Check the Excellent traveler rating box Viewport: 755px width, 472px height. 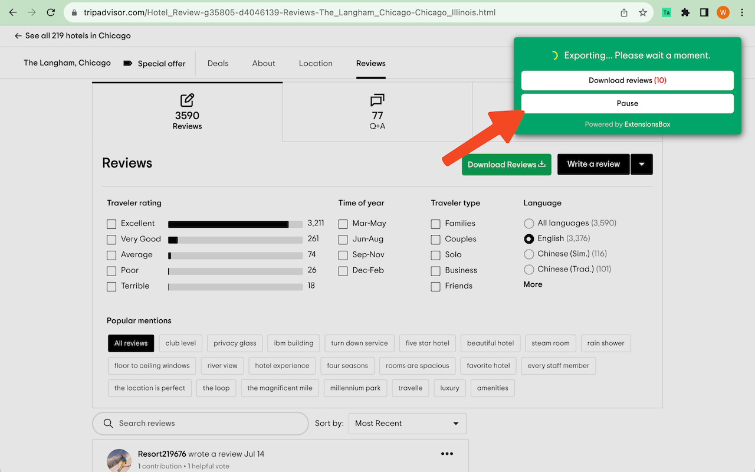pos(111,224)
